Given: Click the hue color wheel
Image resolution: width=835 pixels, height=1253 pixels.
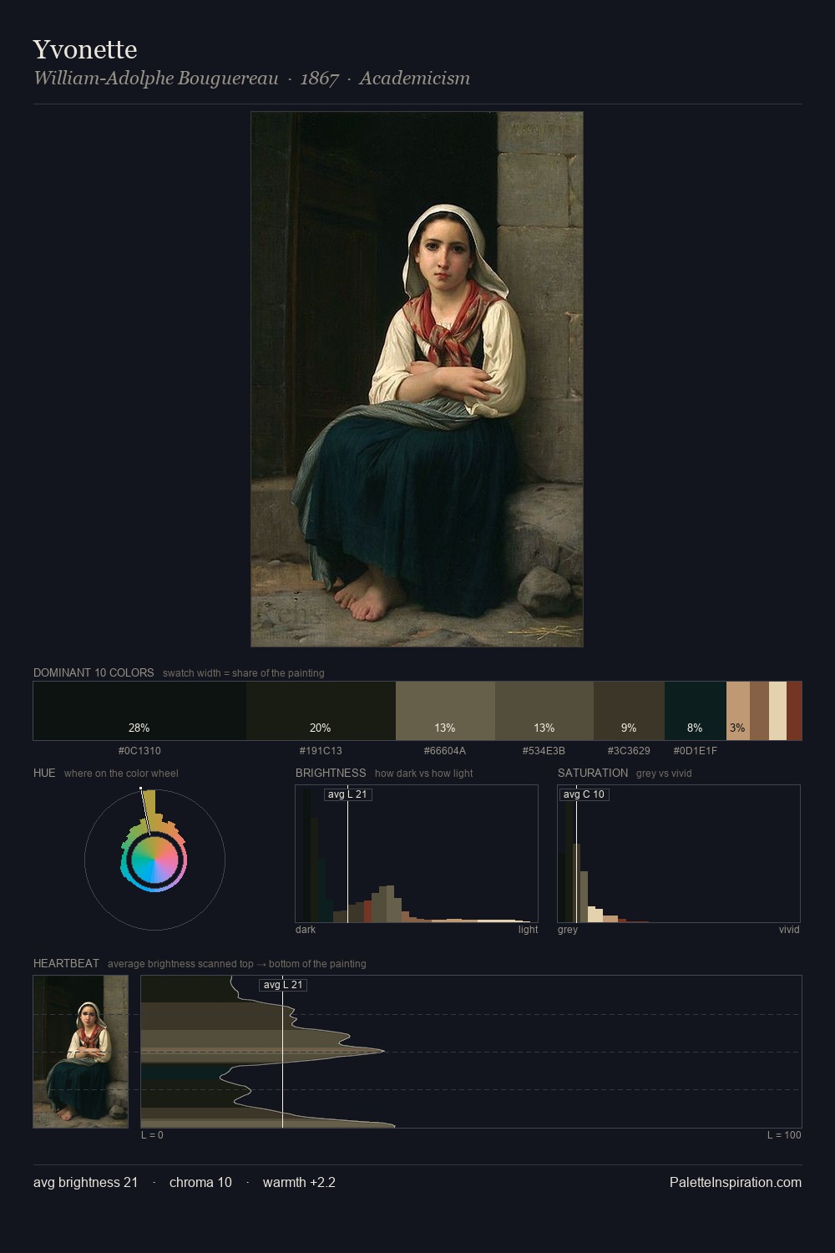Looking at the screenshot, I should tap(154, 860).
